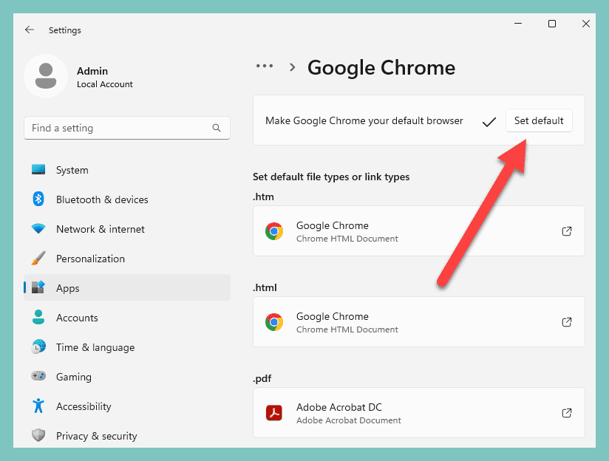Click Adobe Acrobat Document subtitle
Screen dimensions: 609x461
click(x=348, y=420)
